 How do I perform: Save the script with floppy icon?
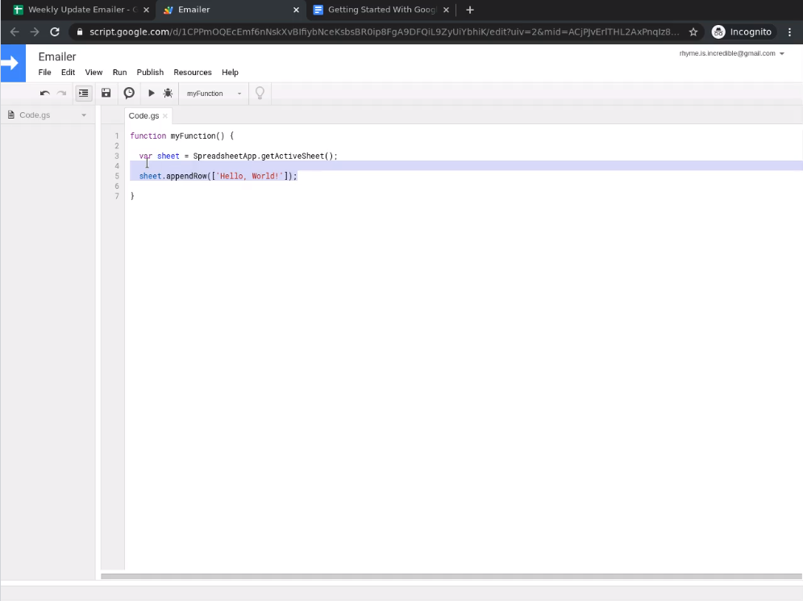(106, 93)
